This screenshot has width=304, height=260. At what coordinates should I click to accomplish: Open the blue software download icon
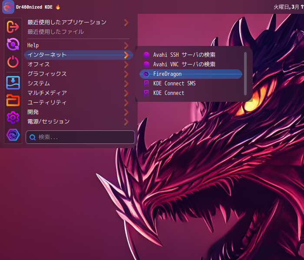pyautogui.click(x=13, y=83)
